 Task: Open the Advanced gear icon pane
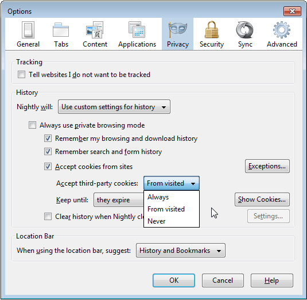click(x=282, y=34)
